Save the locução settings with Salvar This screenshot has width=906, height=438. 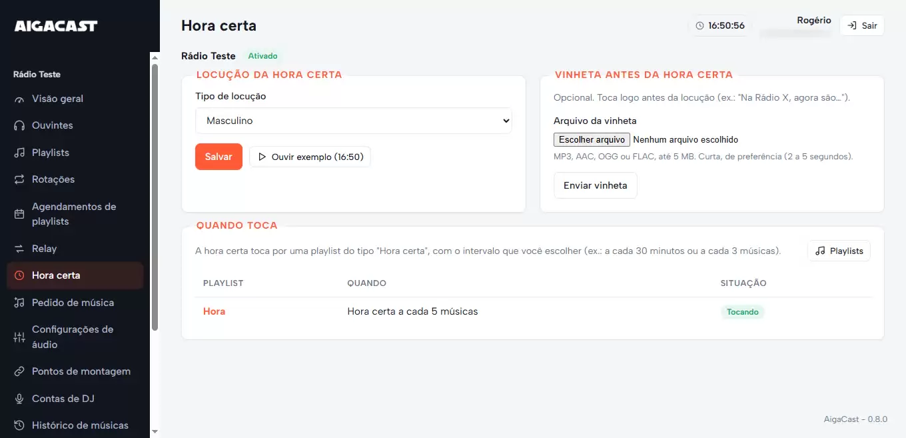219,157
